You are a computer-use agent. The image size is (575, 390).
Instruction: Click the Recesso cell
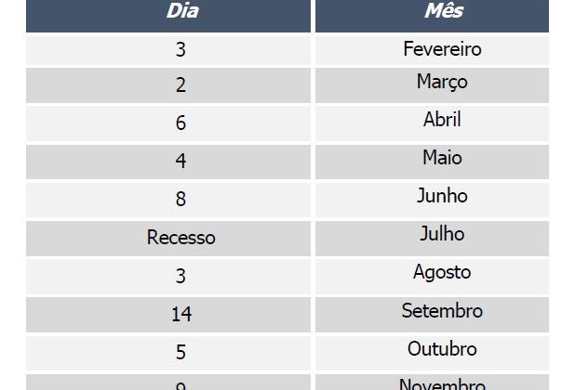[x=181, y=238]
